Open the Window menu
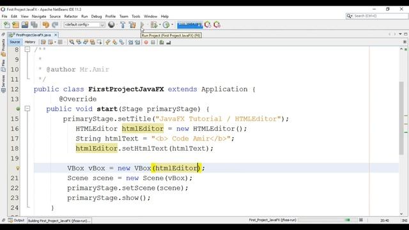The image size is (409, 230). tap(151, 16)
